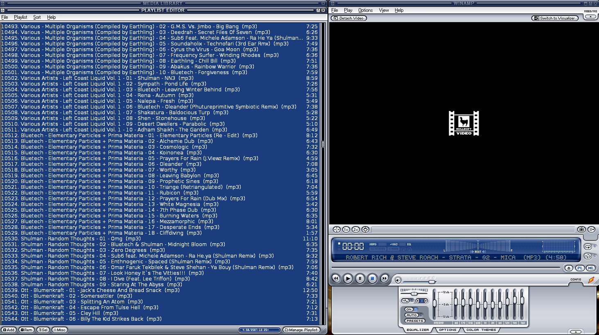
Task: Toggle the equalizer AUTO button
Action: tap(411, 315)
